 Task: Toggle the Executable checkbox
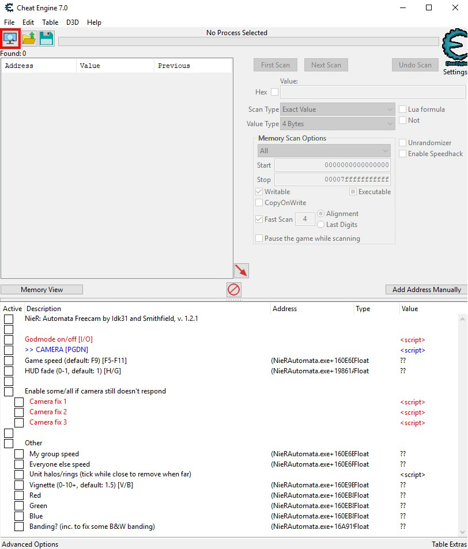click(x=353, y=191)
